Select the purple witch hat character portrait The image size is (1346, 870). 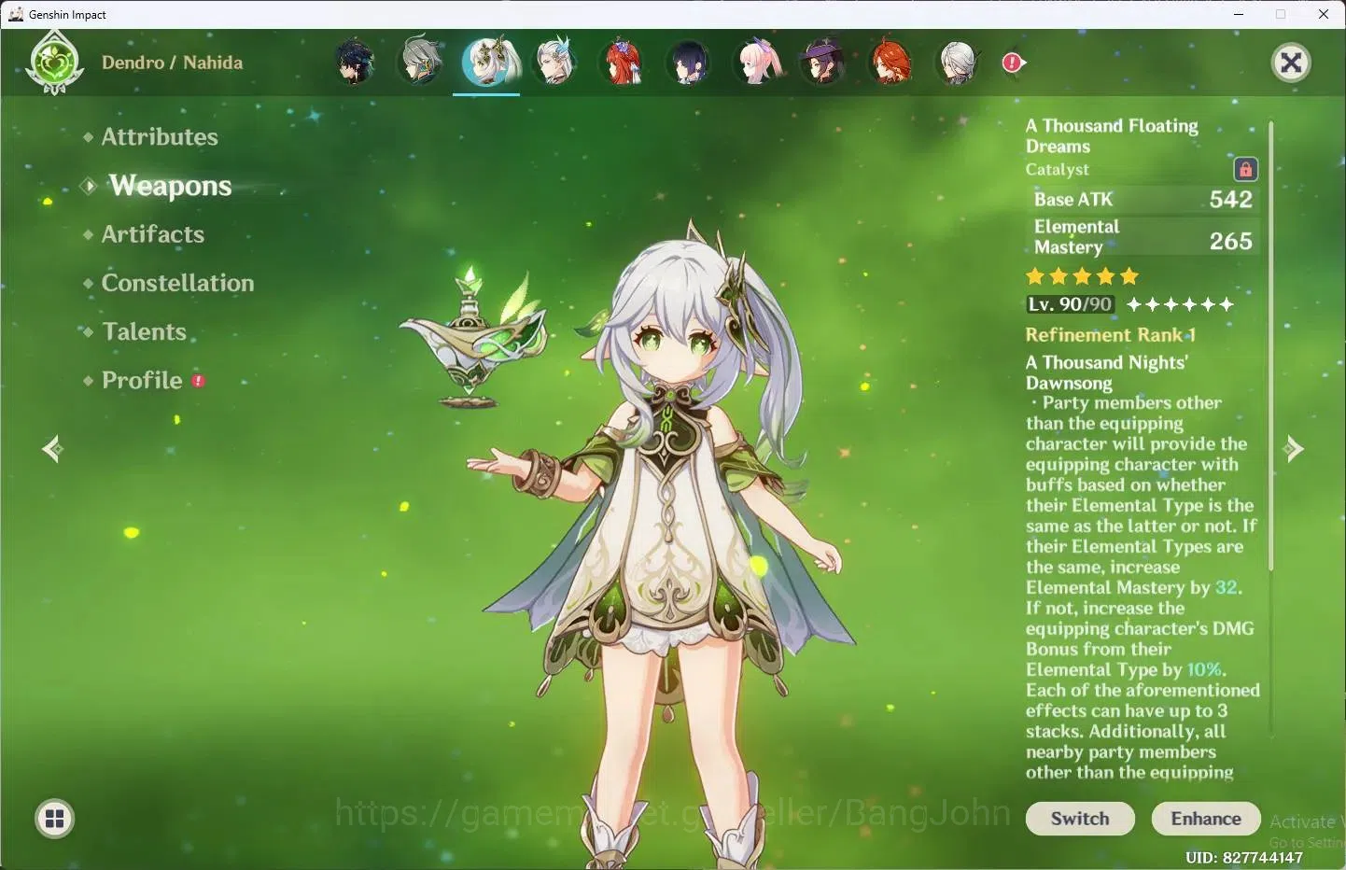(x=823, y=63)
